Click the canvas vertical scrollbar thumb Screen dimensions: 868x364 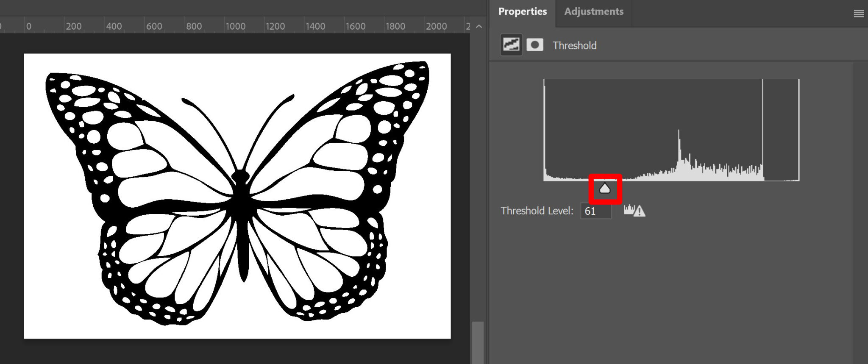[478, 342]
